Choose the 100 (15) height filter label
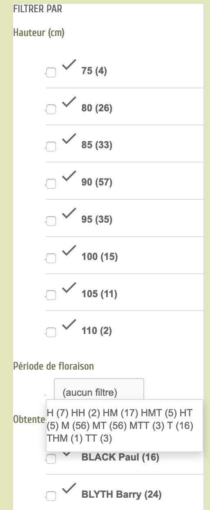 coord(100,257)
